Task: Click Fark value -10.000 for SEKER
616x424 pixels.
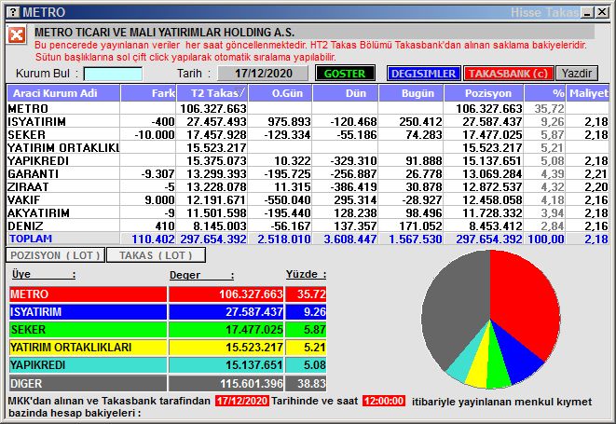Action: click(x=155, y=135)
